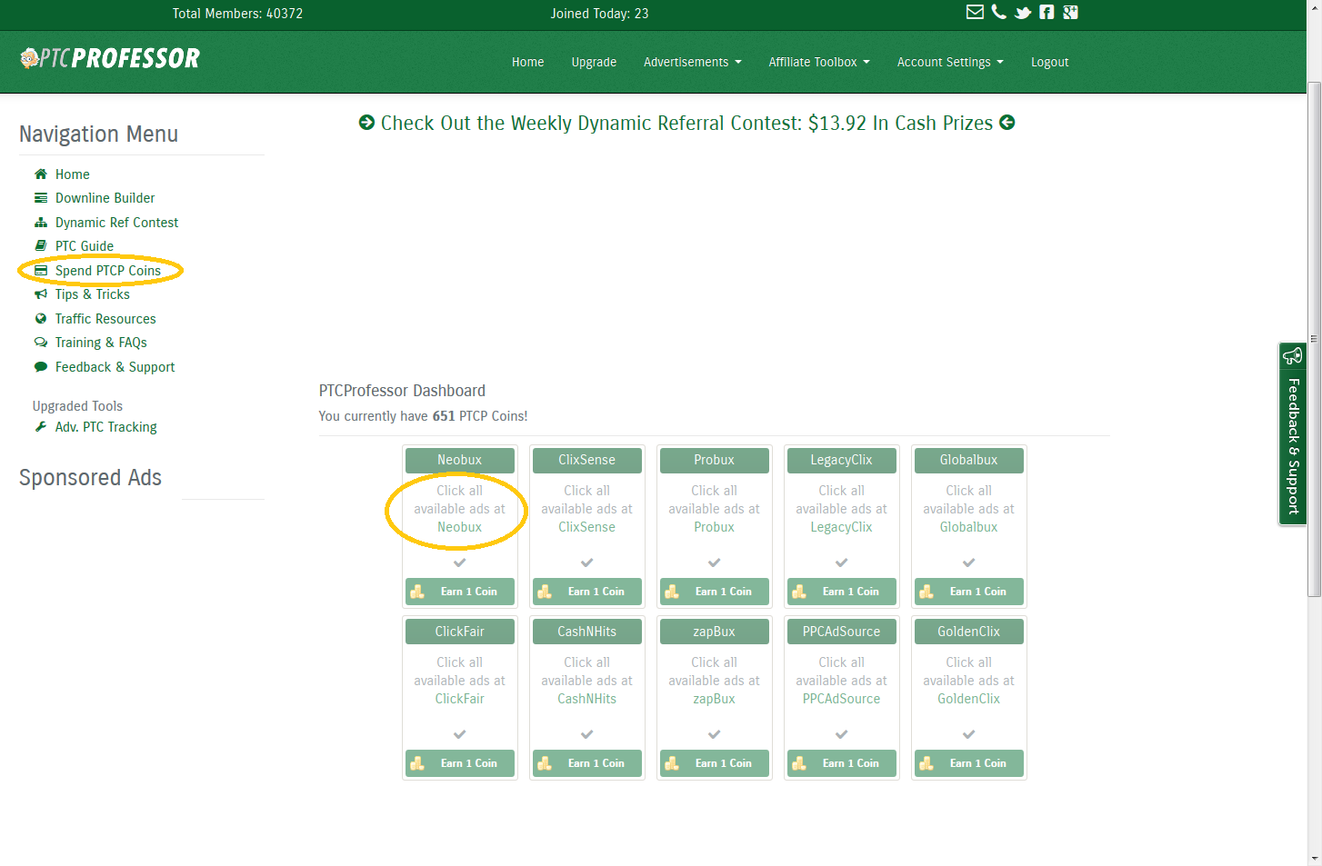Viewport: 1322px width, 866px height.
Task: Click the phone icon in top bar
Action: tap(999, 12)
